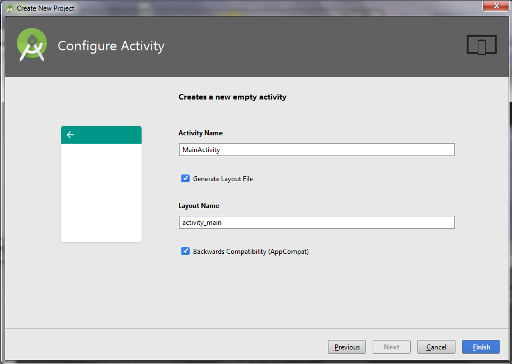Click Finish to create the project
Viewport: 512px width, 364px height.
[481, 347]
